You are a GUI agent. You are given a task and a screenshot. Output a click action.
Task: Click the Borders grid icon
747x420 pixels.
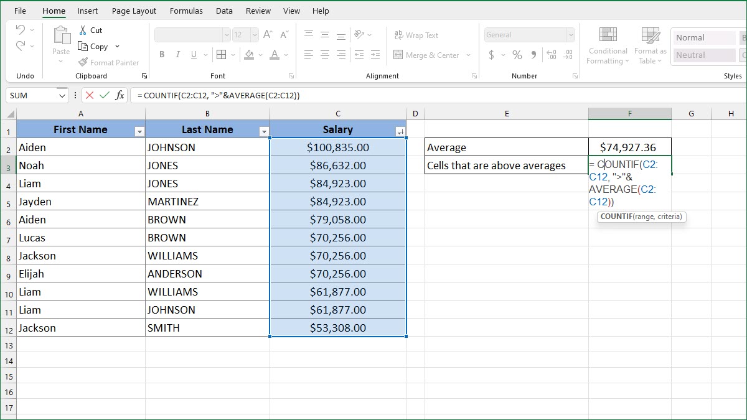[x=221, y=55]
